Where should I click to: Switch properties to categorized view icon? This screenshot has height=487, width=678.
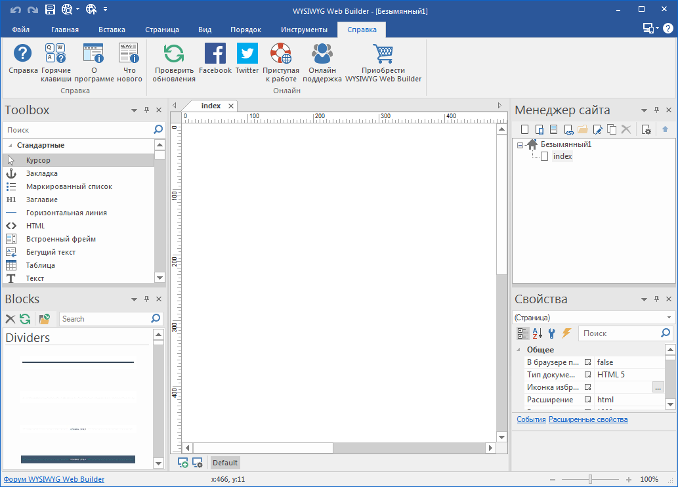tap(522, 333)
